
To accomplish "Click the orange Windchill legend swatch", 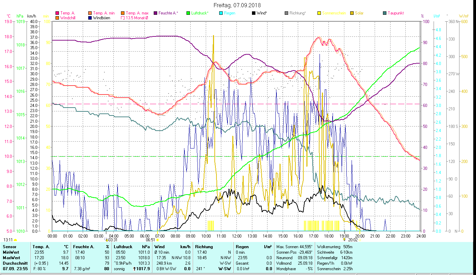I will pyautogui.click(x=57, y=18).
